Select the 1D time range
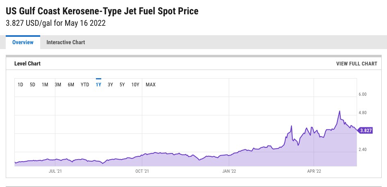The width and height of the screenshot is (387, 187). pyautogui.click(x=20, y=85)
